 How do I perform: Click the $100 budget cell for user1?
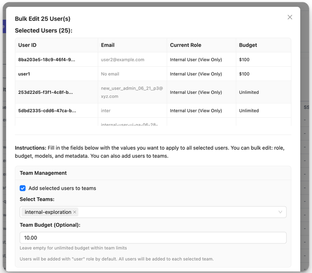(x=244, y=74)
